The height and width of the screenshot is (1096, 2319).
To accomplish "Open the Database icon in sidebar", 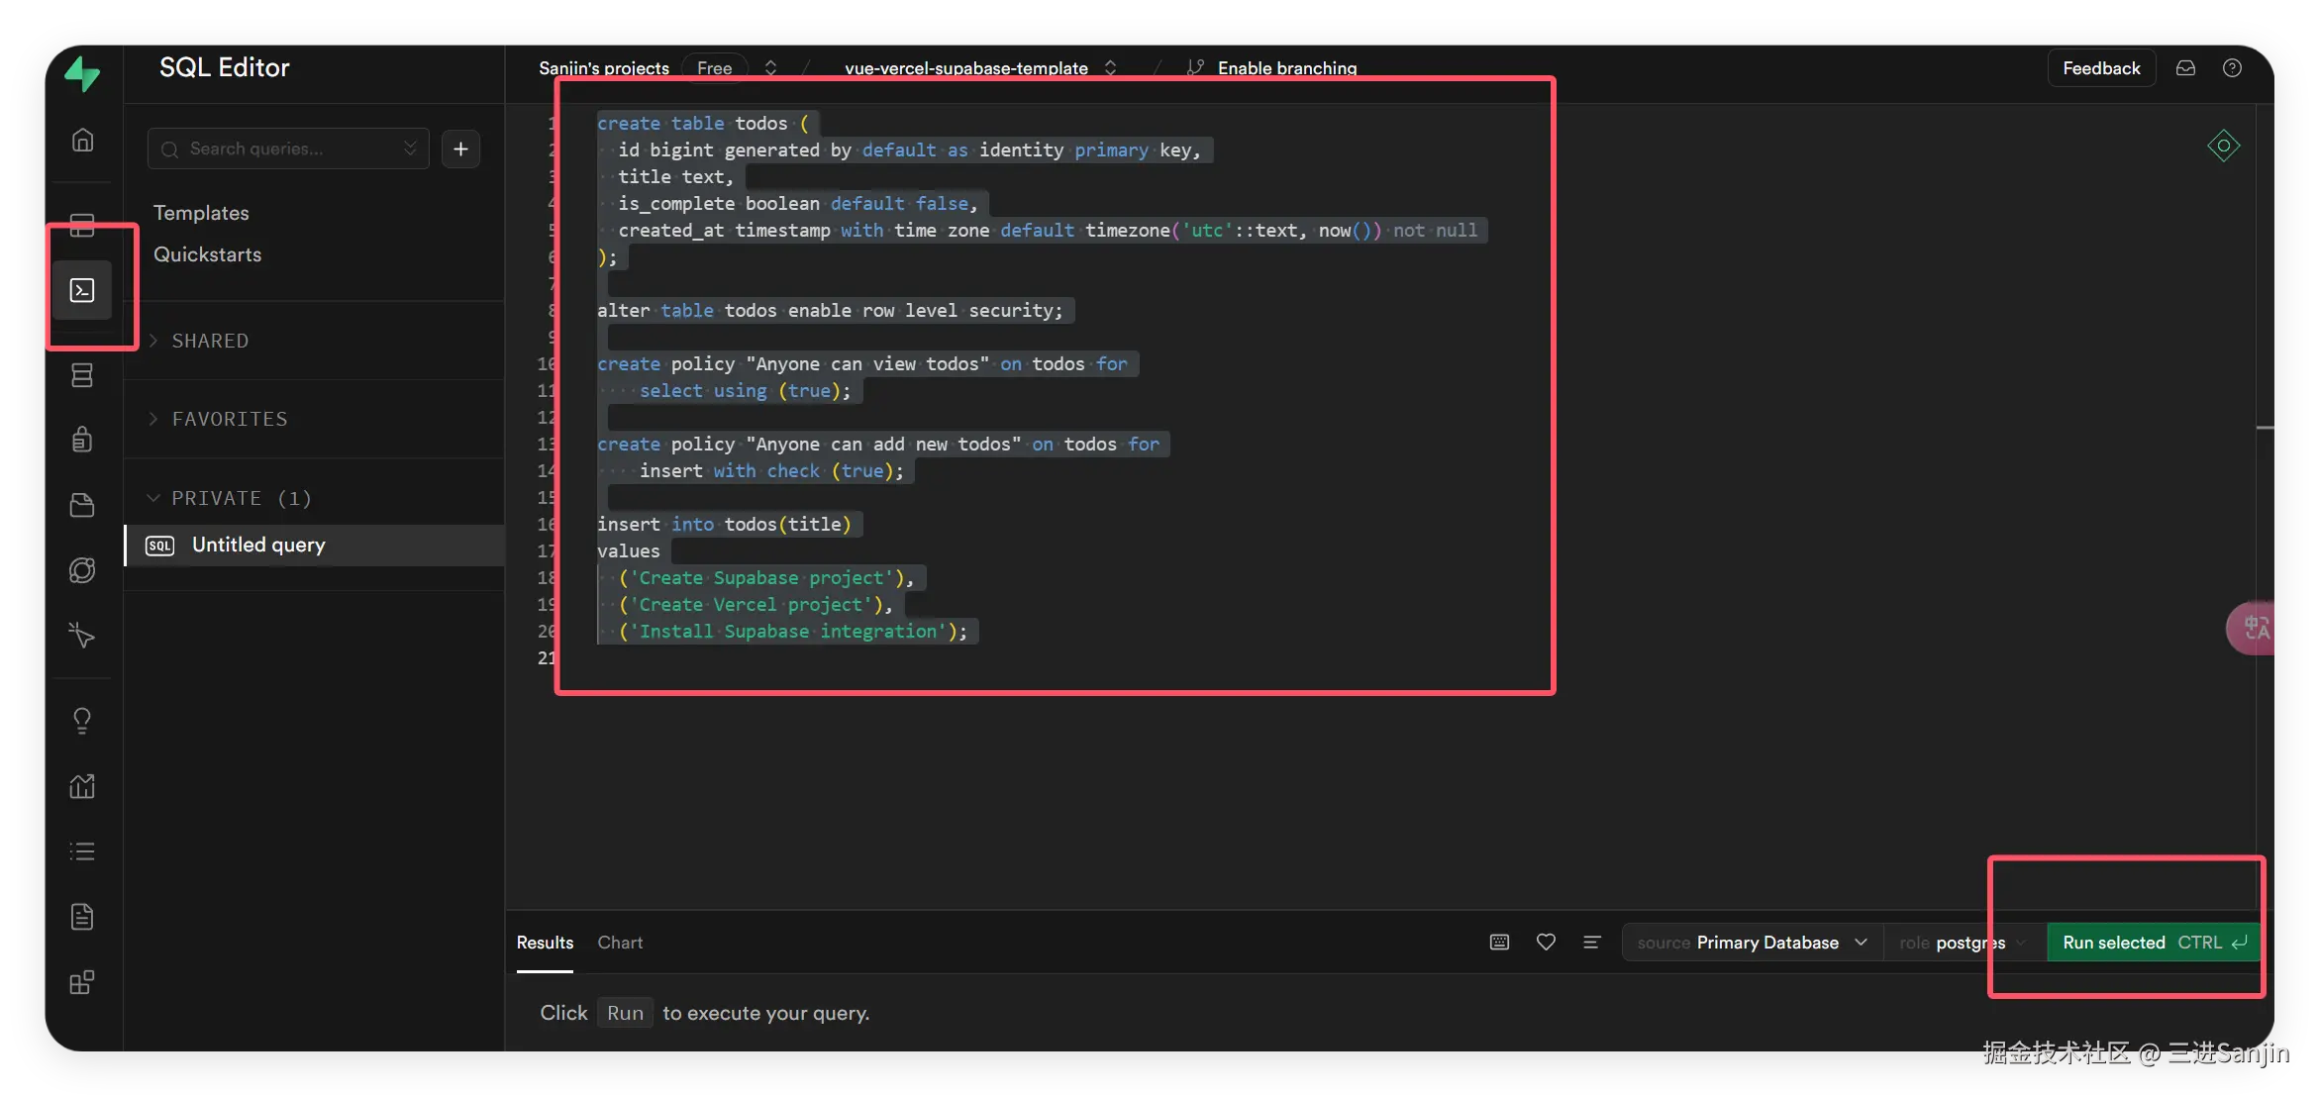I will tap(83, 375).
